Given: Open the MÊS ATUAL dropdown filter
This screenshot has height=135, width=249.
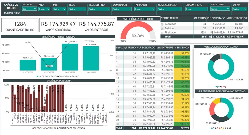Looking at the screenshot, I should click(30, 9).
